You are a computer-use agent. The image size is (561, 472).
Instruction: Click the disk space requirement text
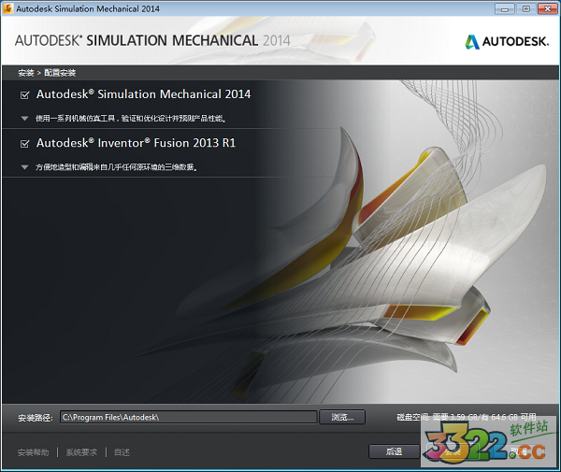pos(467,417)
